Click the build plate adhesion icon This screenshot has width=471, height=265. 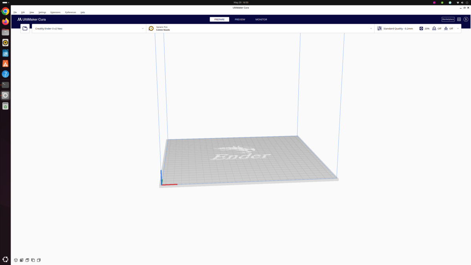[446, 28]
